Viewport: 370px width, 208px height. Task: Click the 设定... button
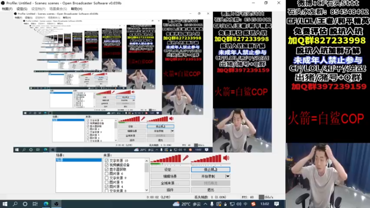tap(170, 170)
